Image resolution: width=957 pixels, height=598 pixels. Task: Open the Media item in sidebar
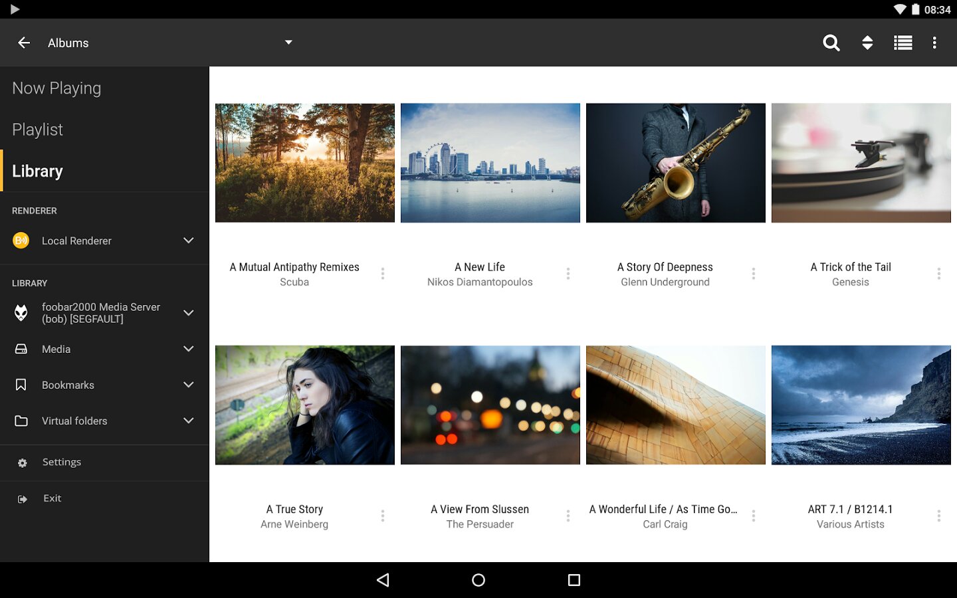[56, 349]
